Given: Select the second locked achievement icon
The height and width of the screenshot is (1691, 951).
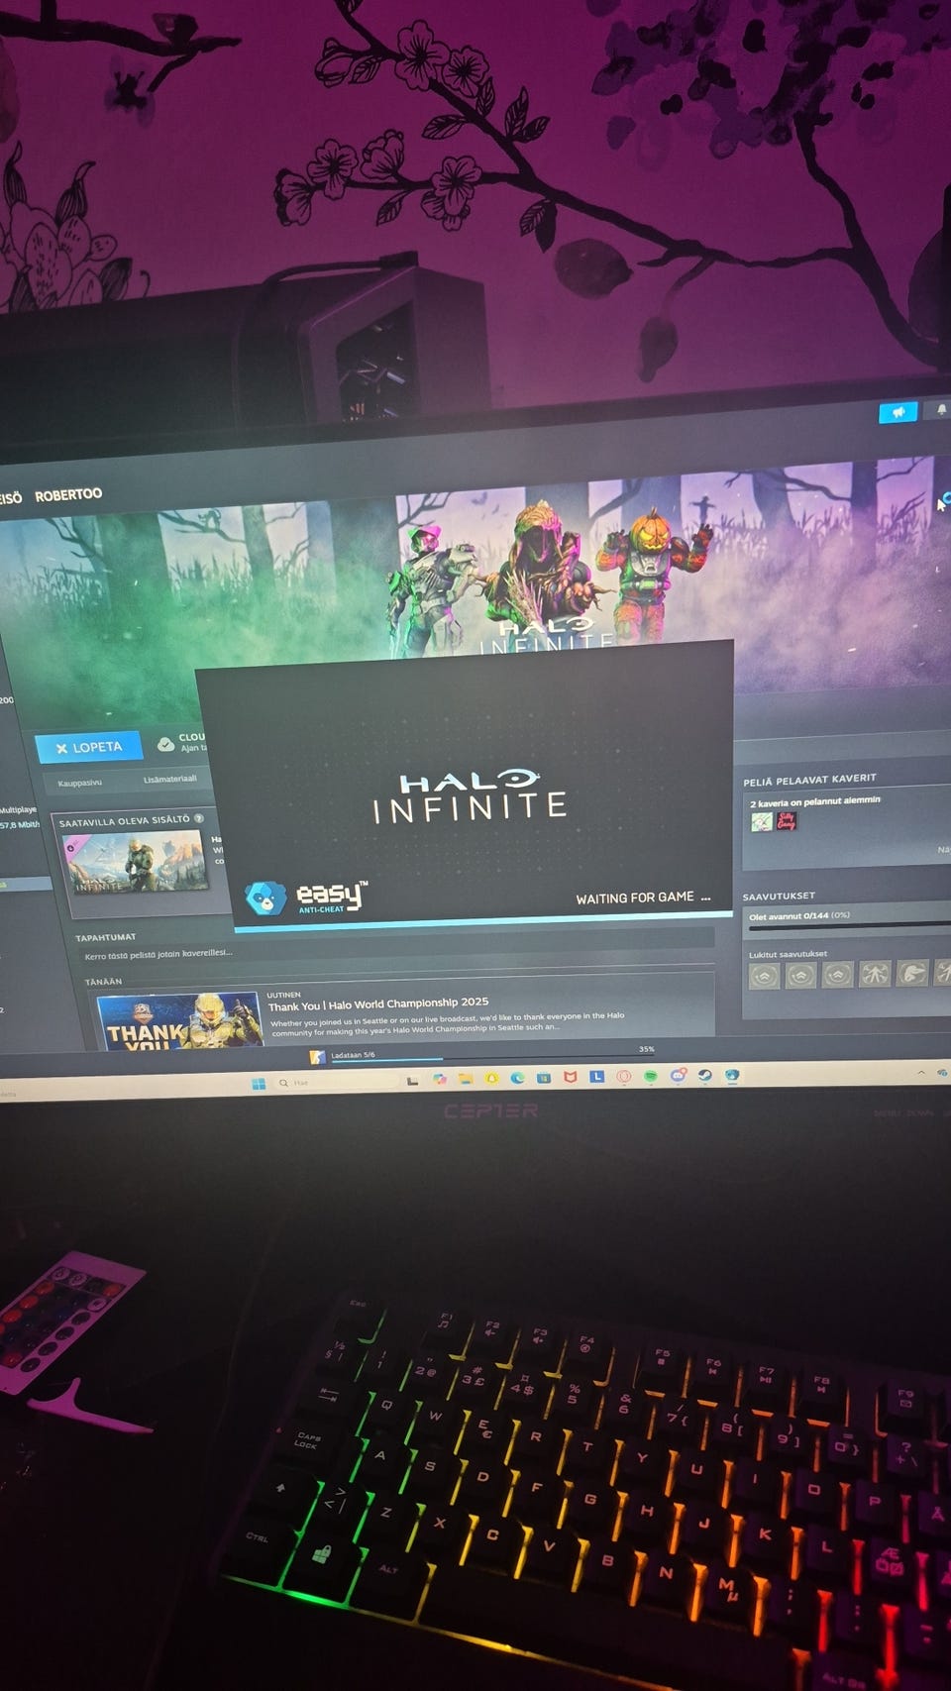Looking at the screenshot, I should (800, 977).
